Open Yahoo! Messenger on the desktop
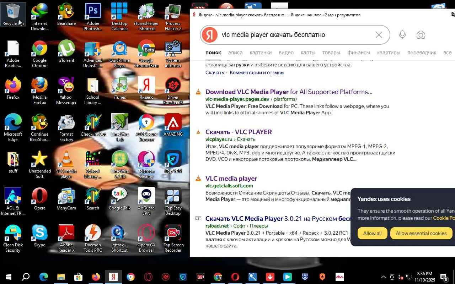Viewport: 455px width, 284px height. tap(66, 91)
